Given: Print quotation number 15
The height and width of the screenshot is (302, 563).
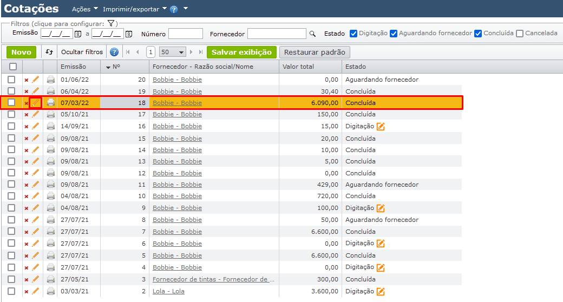Looking at the screenshot, I should pos(51,138).
